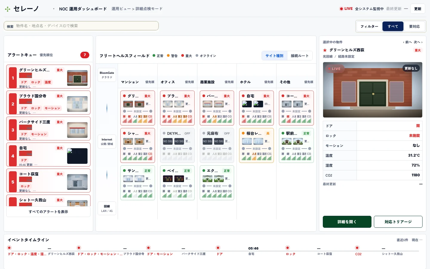430x269 pixels.
Task: Click the red star beside グリーンヒルズ西荻
Action: [x=325, y=50]
